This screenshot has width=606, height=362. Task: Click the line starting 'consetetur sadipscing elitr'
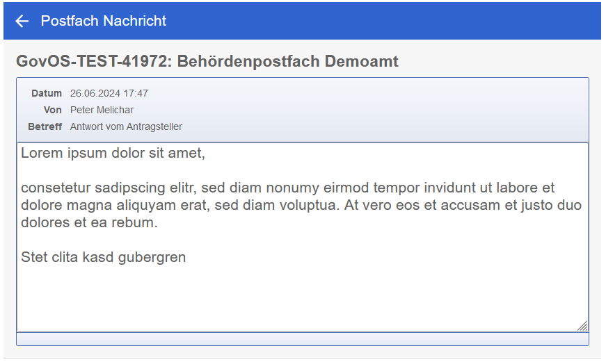[x=287, y=188]
